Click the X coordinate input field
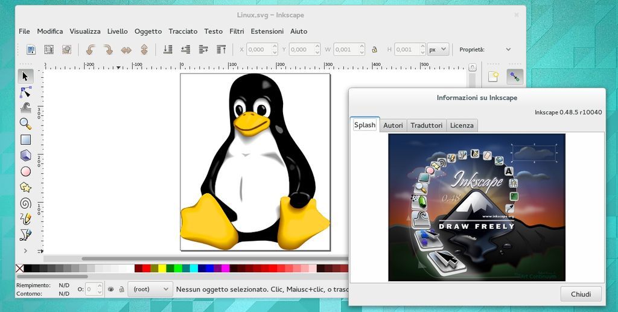 258,49
